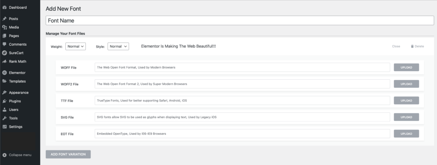This screenshot has width=437, height=165.
Task: Click the EOT File label
Action: (67, 134)
